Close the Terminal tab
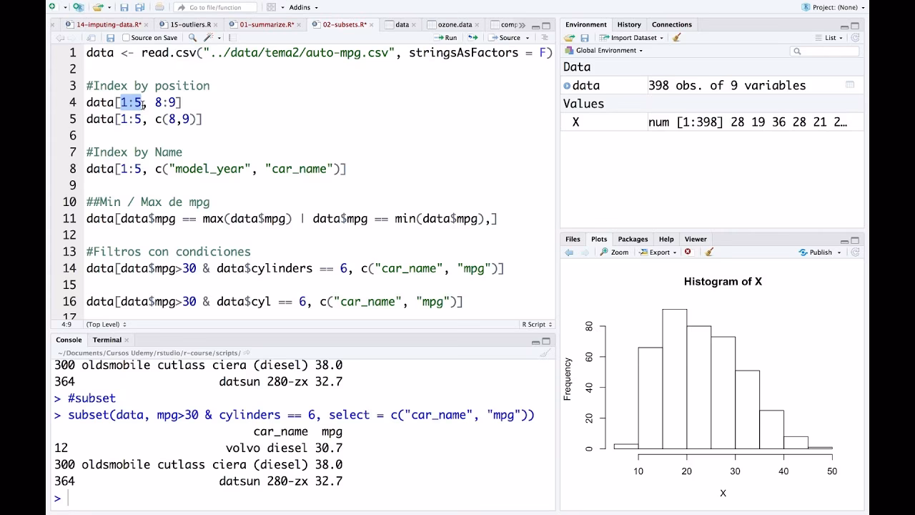915x515 pixels. [x=127, y=340]
